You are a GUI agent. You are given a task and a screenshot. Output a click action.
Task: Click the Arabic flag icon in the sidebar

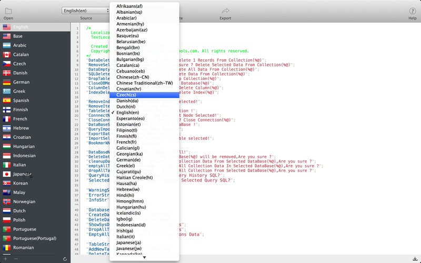tap(7, 45)
